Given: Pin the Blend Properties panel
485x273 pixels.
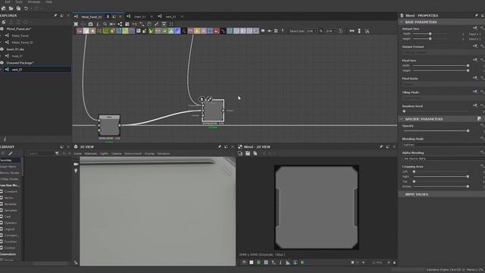Looking at the screenshot, I should tap(476, 15).
